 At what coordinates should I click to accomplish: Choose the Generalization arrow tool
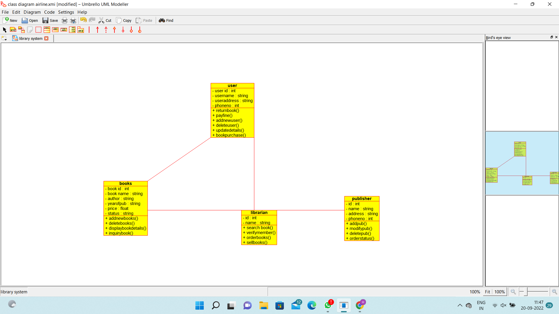[114, 30]
